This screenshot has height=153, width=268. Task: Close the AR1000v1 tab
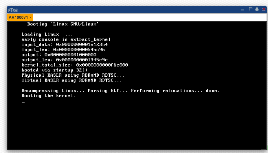tap(31, 17)
